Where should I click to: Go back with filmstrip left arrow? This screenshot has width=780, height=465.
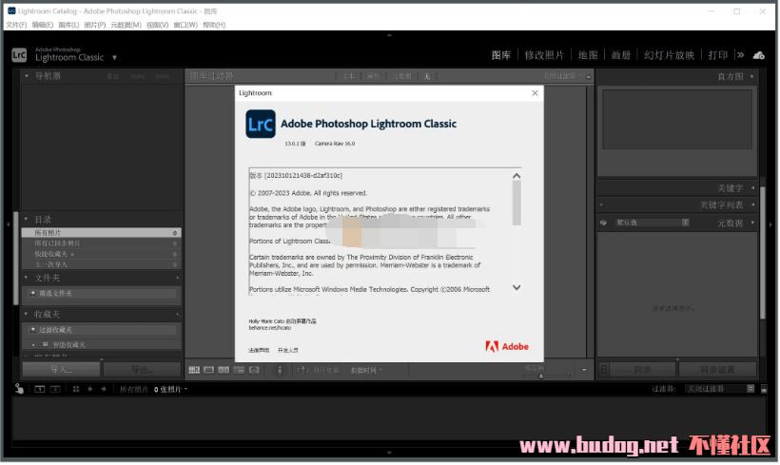pyautogui.click(x=90, y=390)
